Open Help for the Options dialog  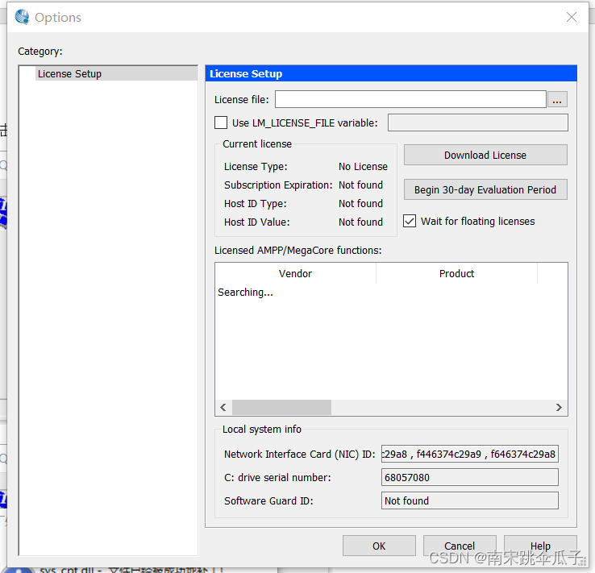coord(540,546)
